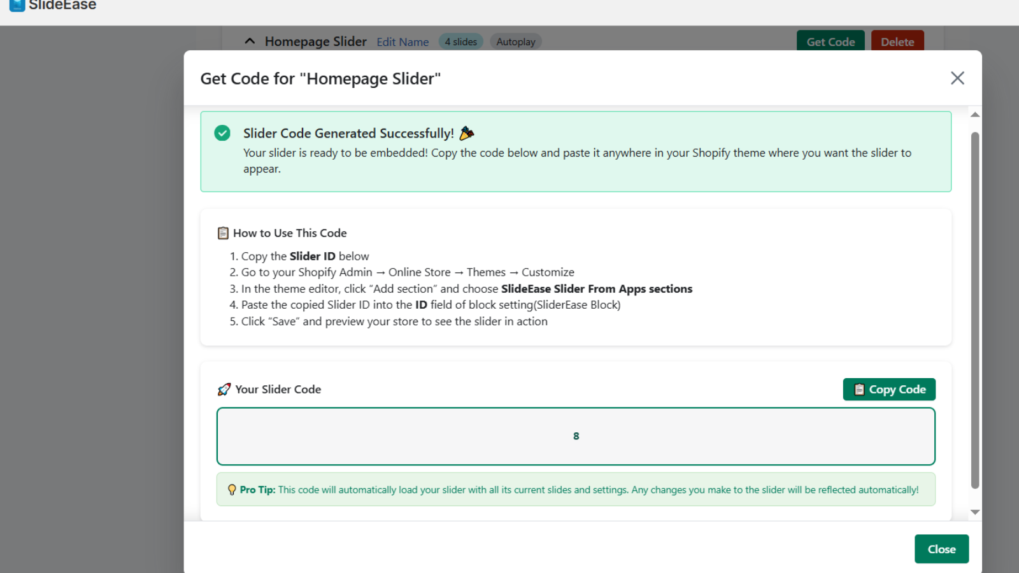Image resolution: width=1019 pixels, height=573 pixels.
Task: Click the dialog vertical scrollbar thumb
Action: tap(975, 310)
